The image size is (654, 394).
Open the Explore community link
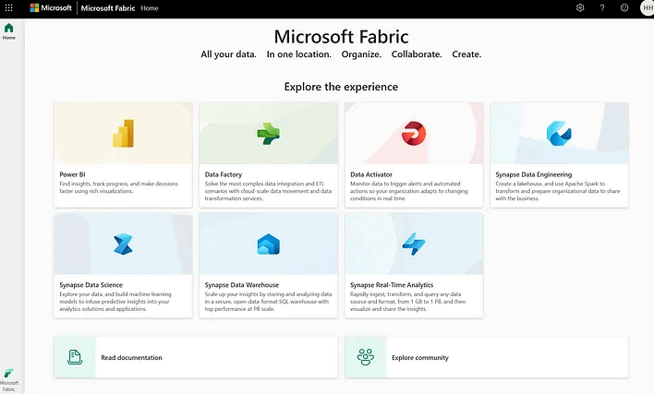pyautogui.click(x=419, y=357)
